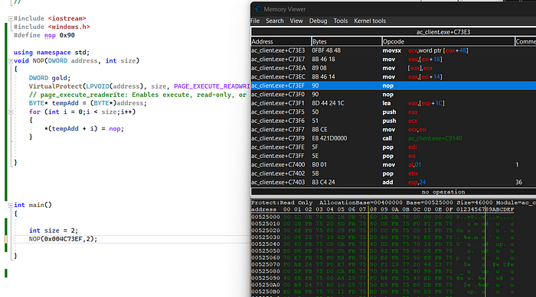Click the 'using namespace std;' line
536x297 pixels.
coord(51,53)
